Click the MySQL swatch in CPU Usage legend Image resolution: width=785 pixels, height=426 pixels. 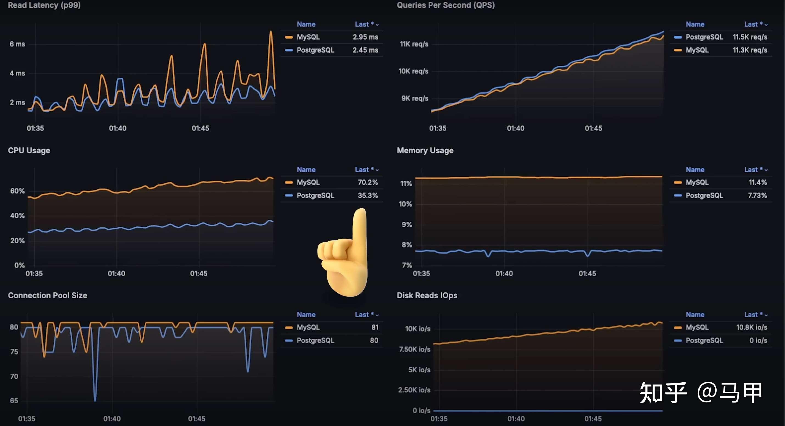click(x=289, y=183)
